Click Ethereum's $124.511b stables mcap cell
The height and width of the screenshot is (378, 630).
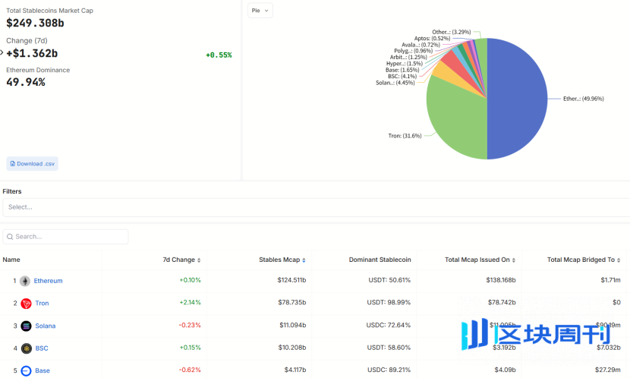pos(291,280)
